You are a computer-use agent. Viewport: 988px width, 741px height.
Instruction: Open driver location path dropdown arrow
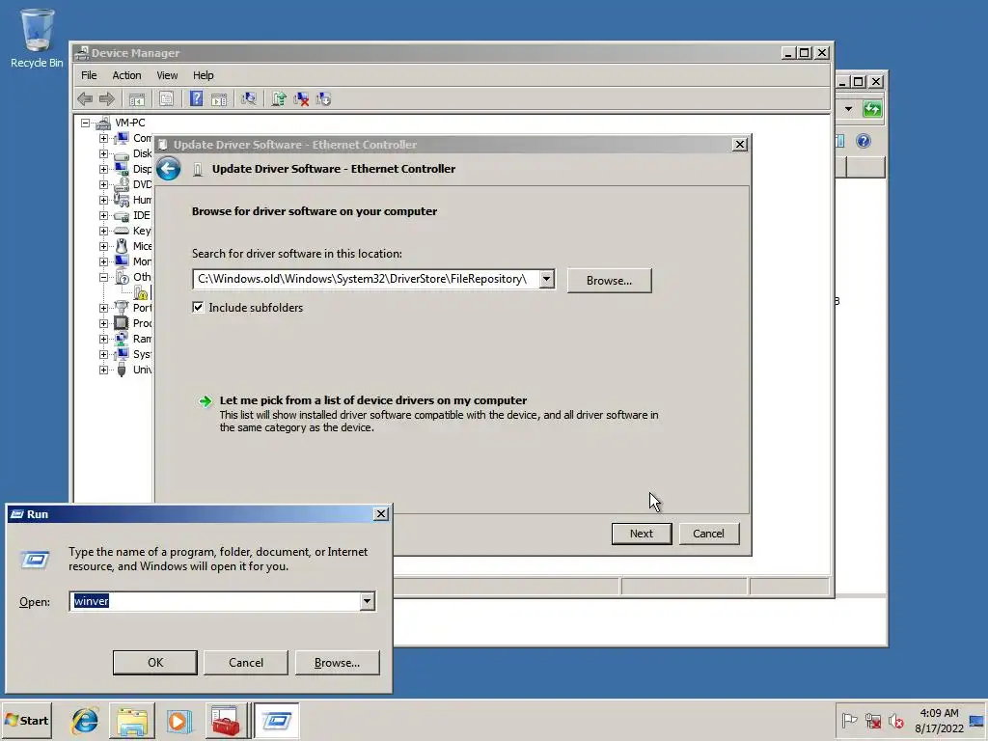click(x=547, y=279)
